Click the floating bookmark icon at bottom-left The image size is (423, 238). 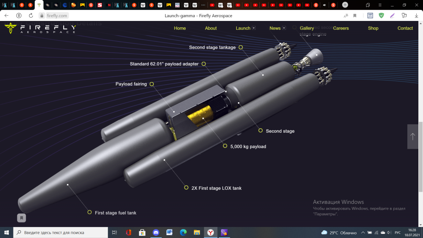22,218
